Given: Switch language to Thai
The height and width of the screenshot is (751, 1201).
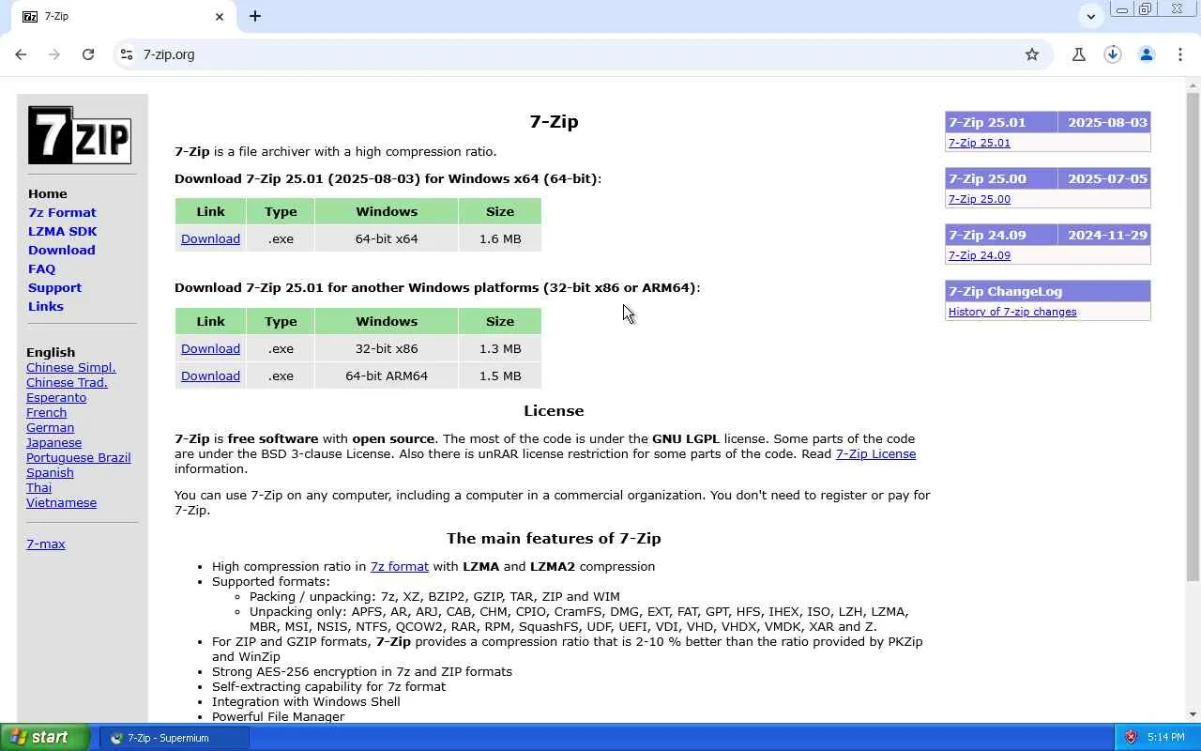Looking at the screenshot, I should 38,487.
